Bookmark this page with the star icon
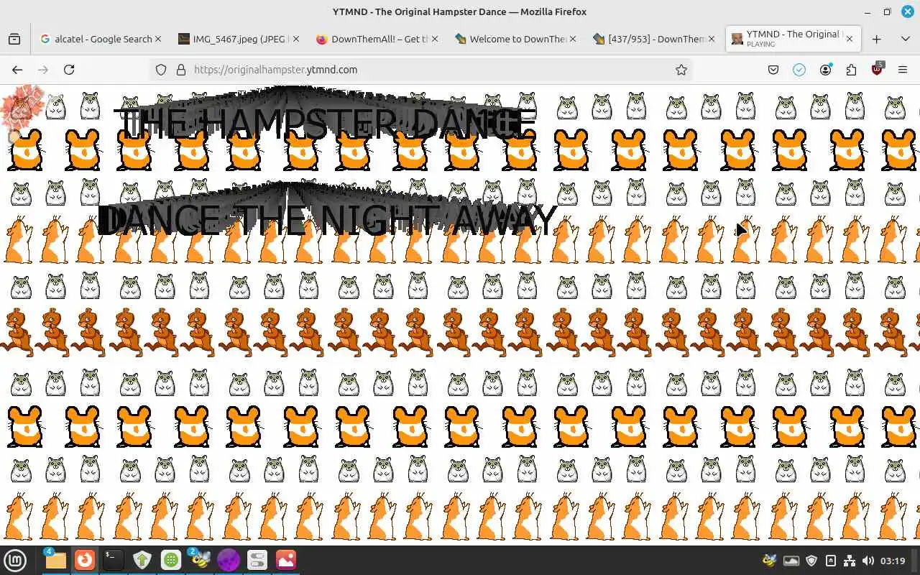Viewport: 920px width, 575px height. (x=681, y=70)
